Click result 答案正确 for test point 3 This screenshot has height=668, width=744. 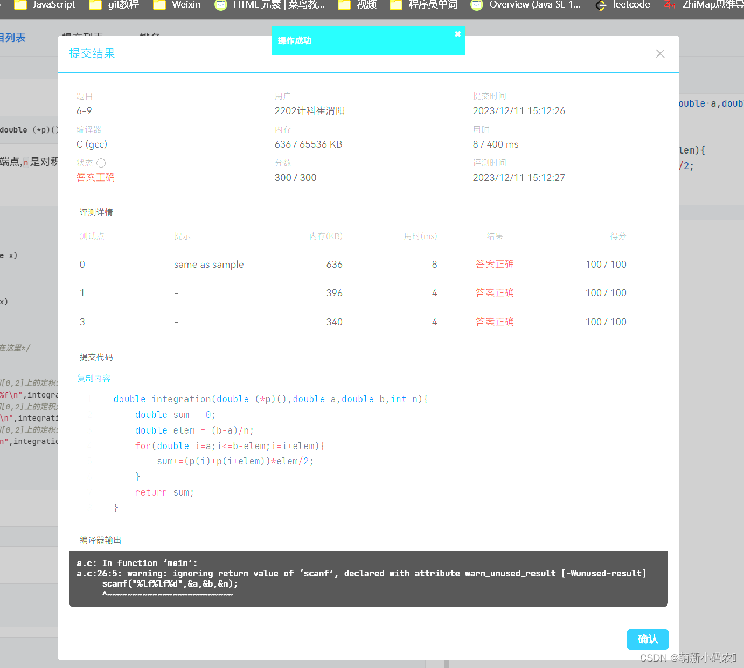[495, 322]
